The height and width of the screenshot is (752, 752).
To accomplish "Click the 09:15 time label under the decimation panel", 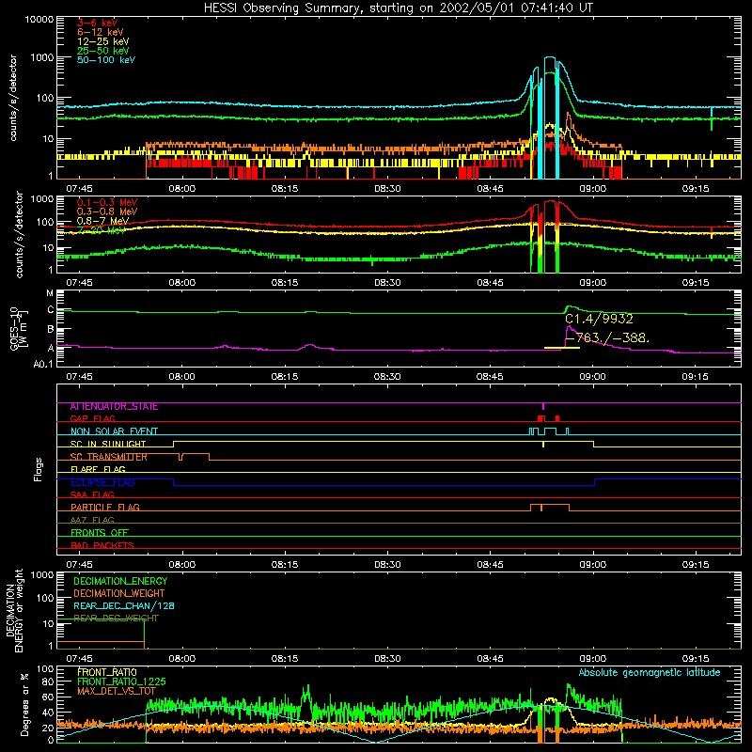I will (x=695, y=659).
